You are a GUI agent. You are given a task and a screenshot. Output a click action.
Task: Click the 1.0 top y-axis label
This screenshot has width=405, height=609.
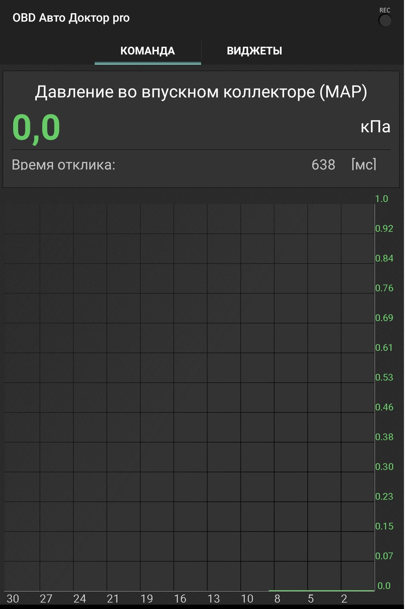[382, 199]
